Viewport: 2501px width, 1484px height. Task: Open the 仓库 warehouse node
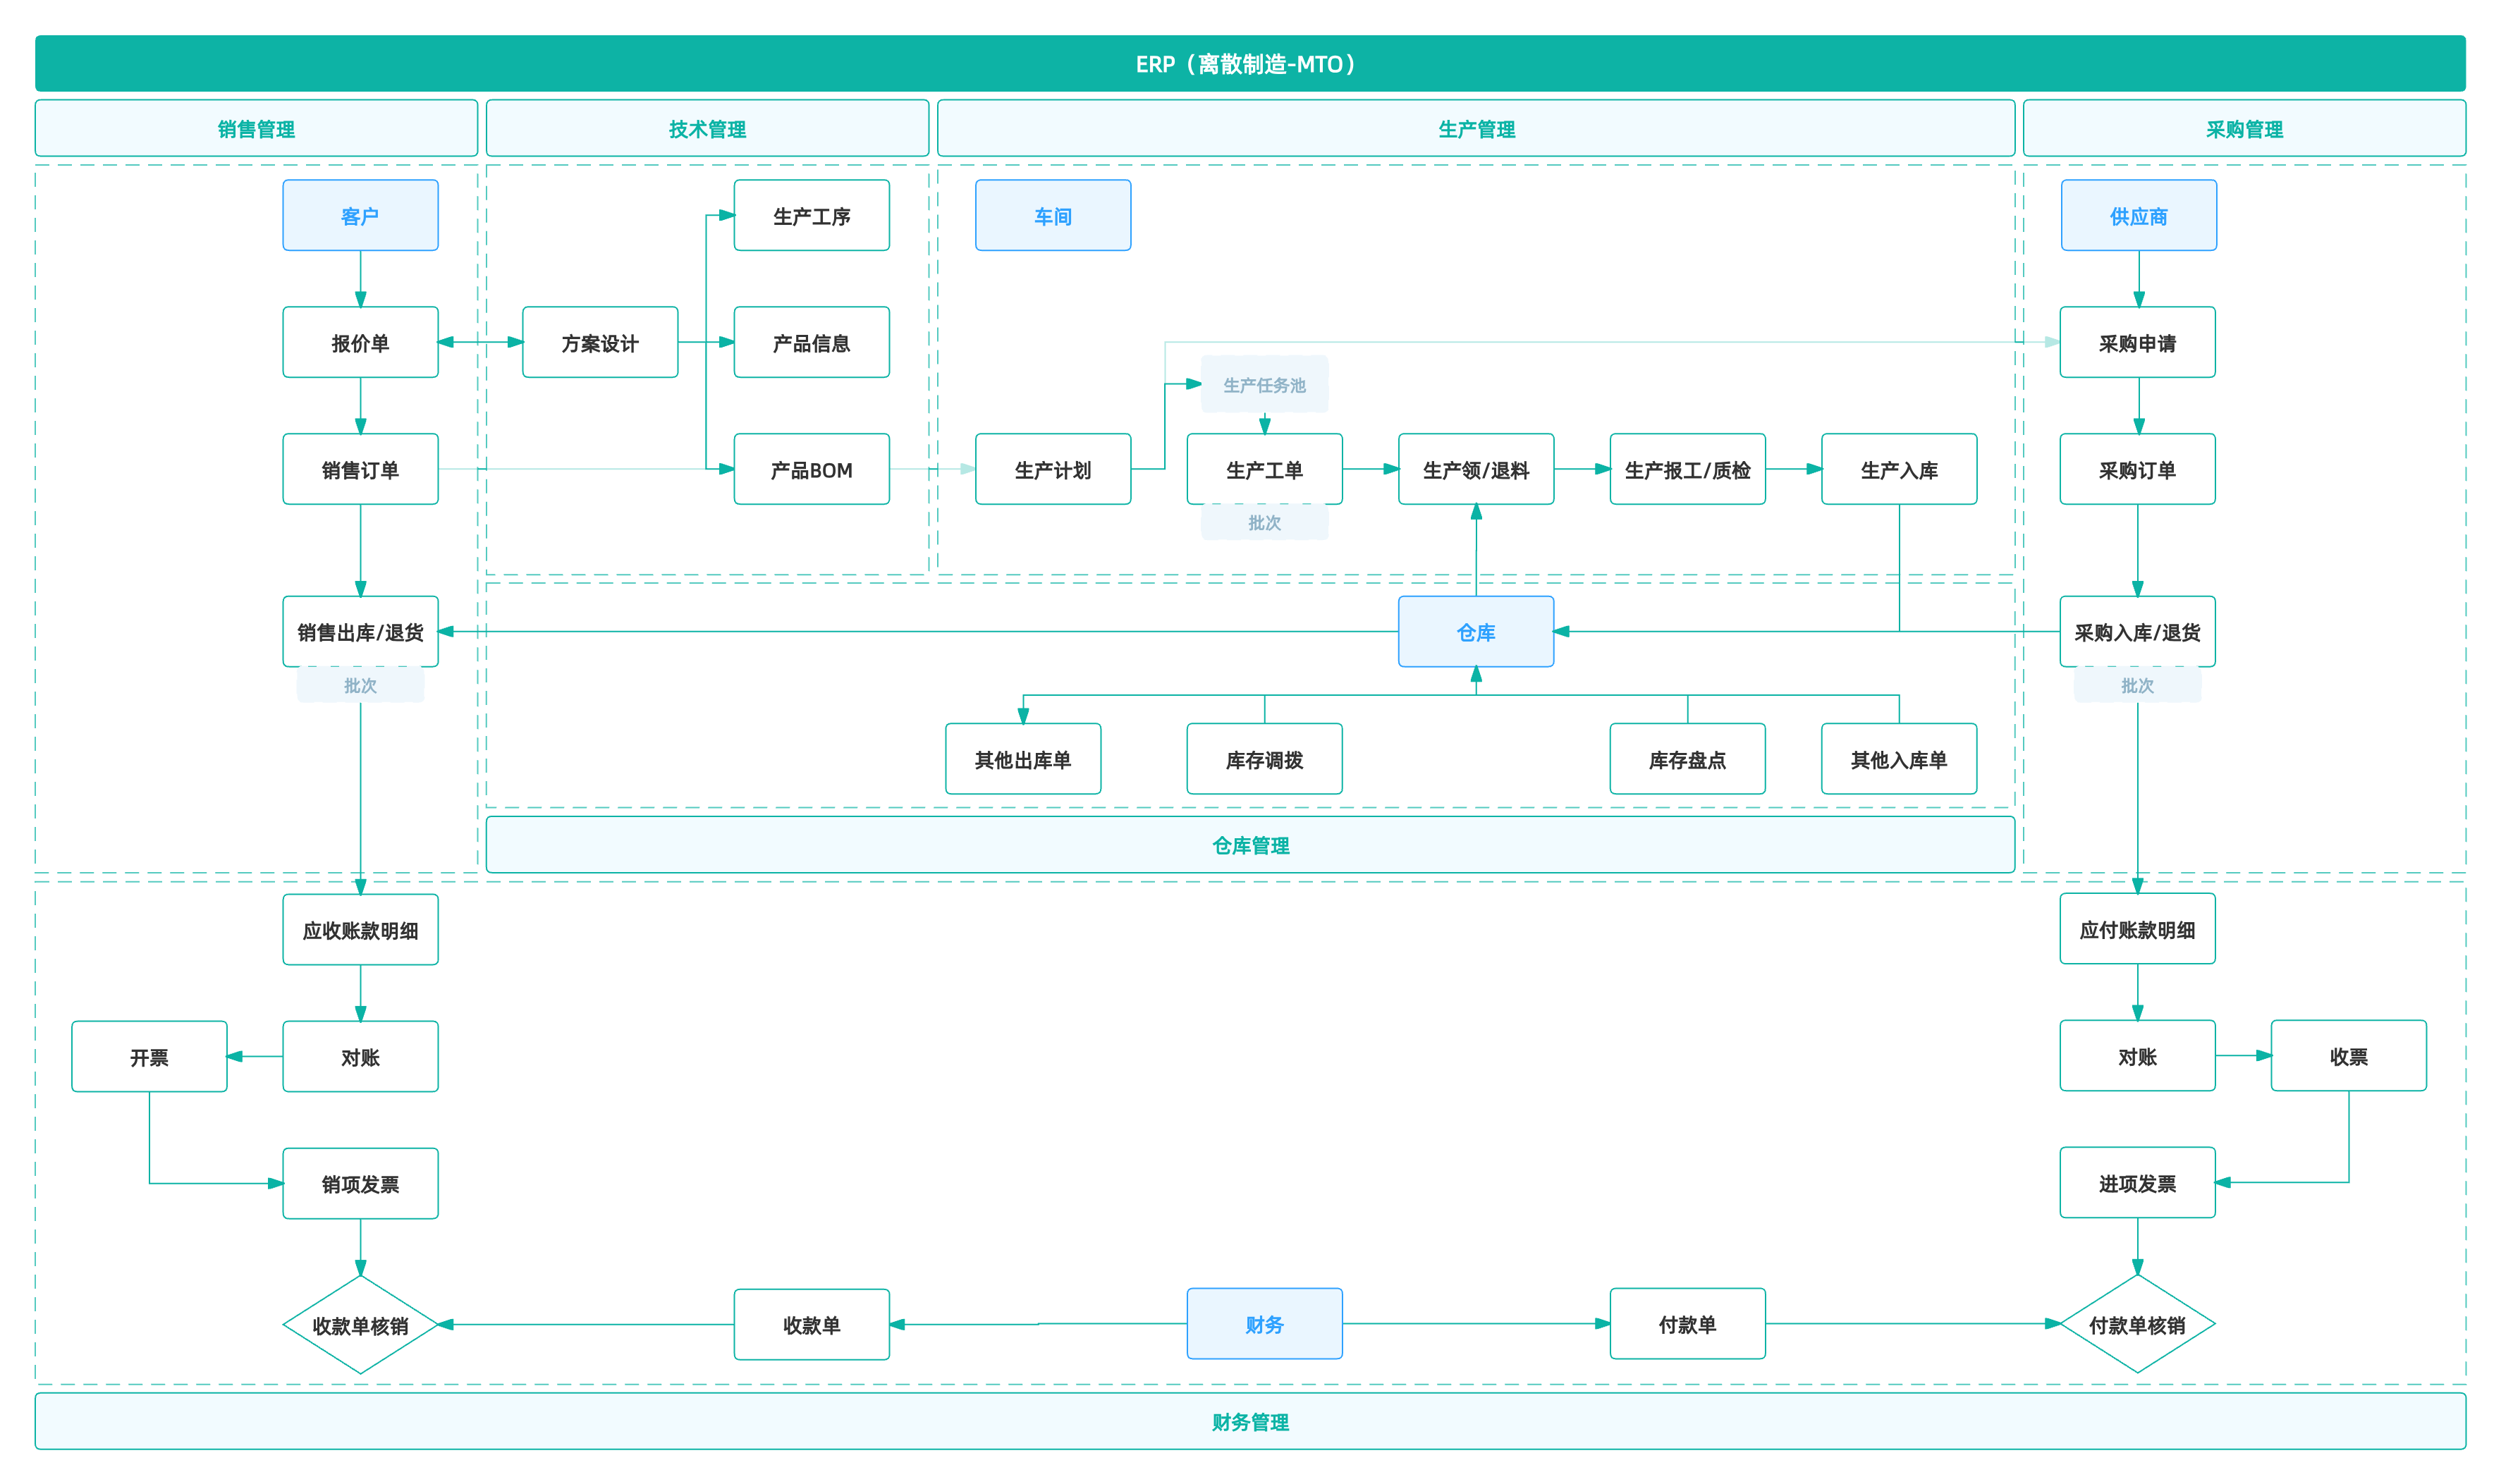point(1475,631)
